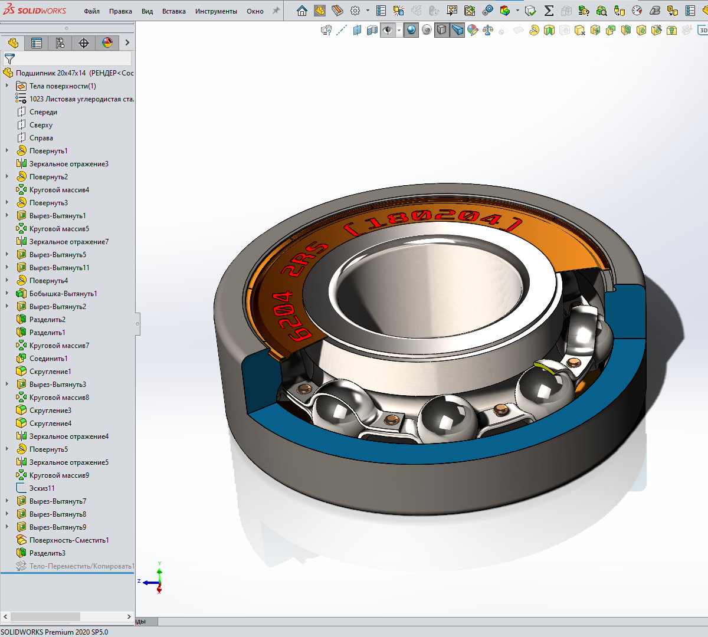Image resolution: width=708 pixels, height=637 pixels.
Task: Click the feature tree filter field
Action: (x=71, y=59)
